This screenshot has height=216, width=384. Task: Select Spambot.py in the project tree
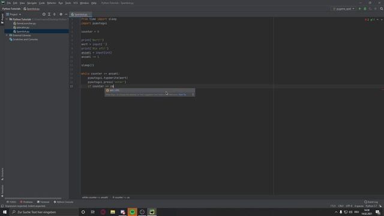(x=23, y=31)
